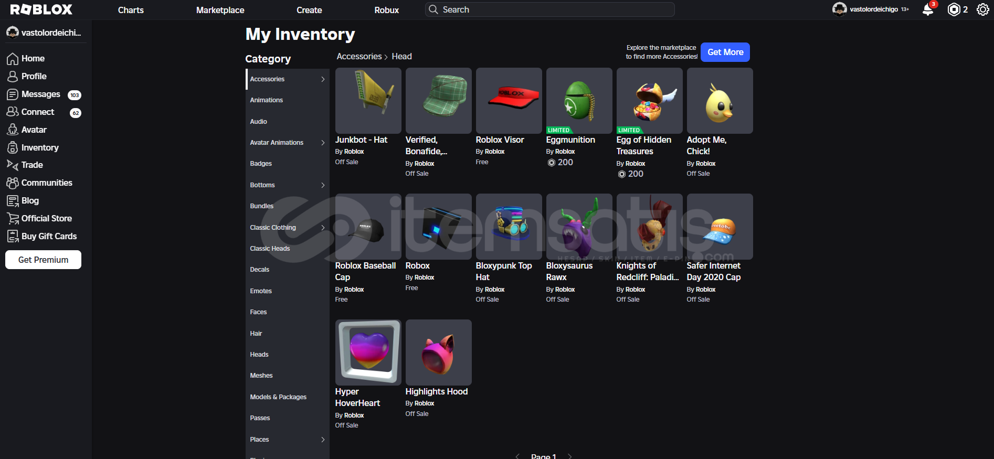
Task: Click the Messages icon in the sidebar
Action: click(13, 94)
